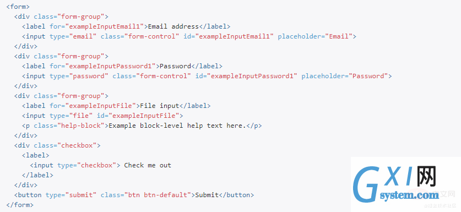The image size is (461, 212).
Task: Click the type="checkbox" input code
Action: point(75,165)
